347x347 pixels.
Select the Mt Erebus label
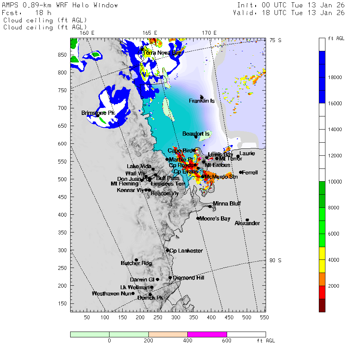(x=217, y=165)
